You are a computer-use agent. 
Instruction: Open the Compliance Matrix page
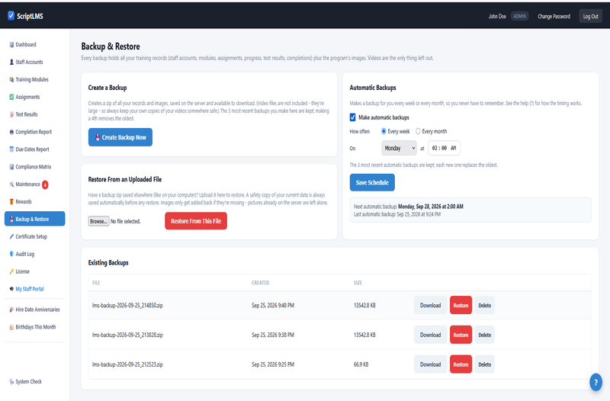point(34,167)
